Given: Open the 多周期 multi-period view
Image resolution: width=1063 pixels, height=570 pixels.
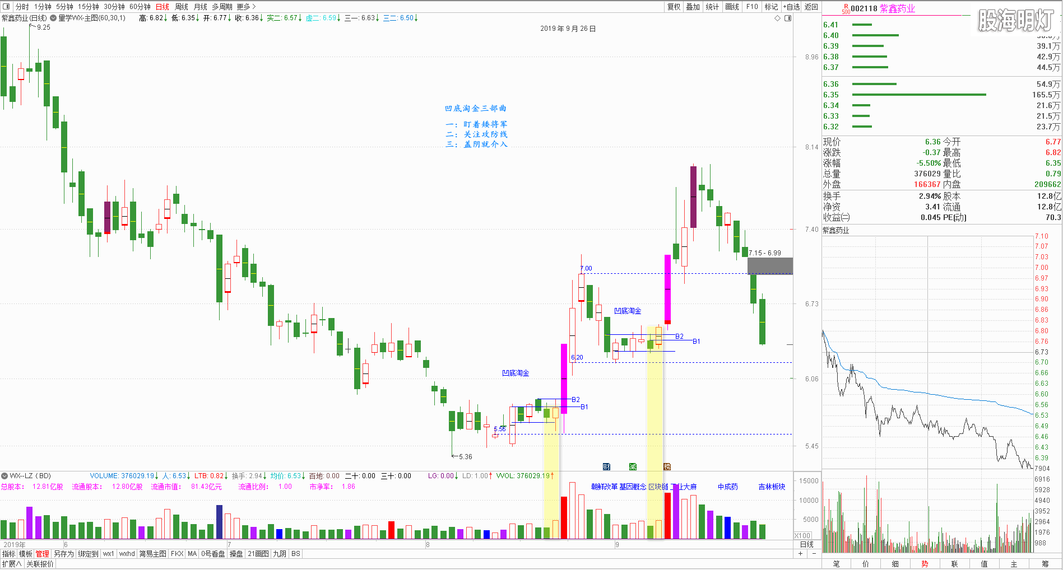Looking at the screenshot, I should pyautogui.click(x=222, y=7).
